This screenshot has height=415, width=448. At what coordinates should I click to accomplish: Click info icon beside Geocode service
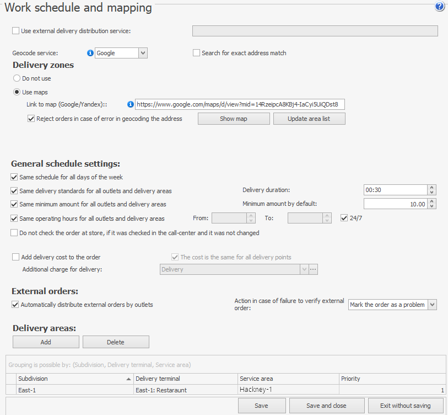tap(90, 53)
